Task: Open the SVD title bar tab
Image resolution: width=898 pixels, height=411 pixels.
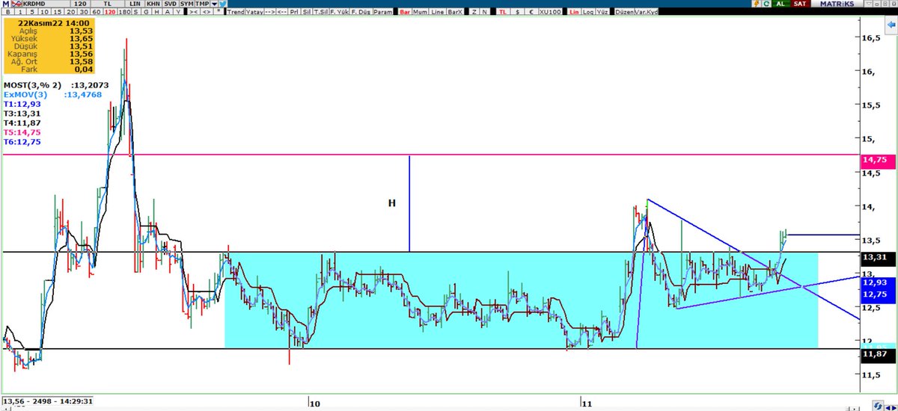Action: pos(171,4)
